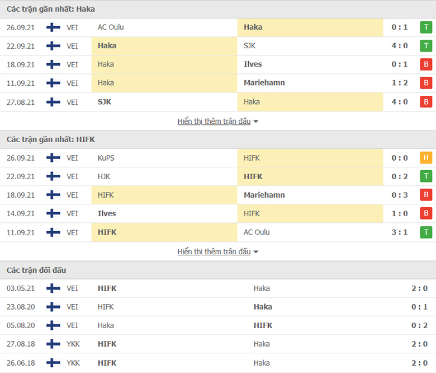The image size is (436, 373).
Task: Click the Finland flag on the 03.05.21 head-to-head row
Action: click(x=54, y=288)
